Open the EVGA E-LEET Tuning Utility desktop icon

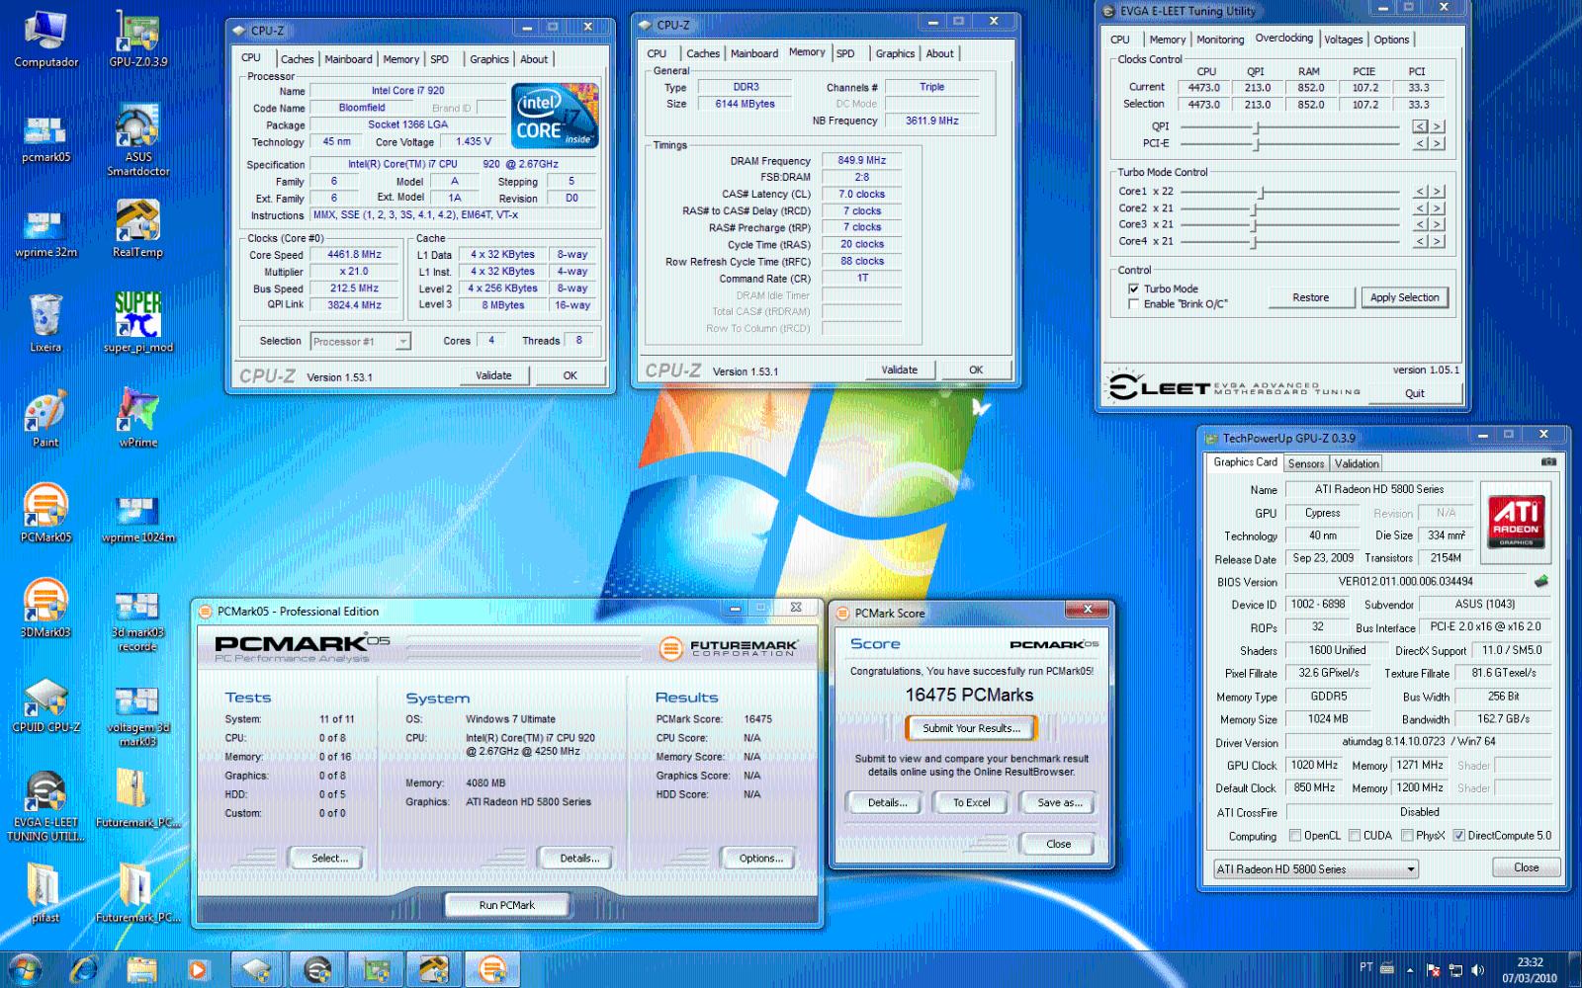[45, 805]
